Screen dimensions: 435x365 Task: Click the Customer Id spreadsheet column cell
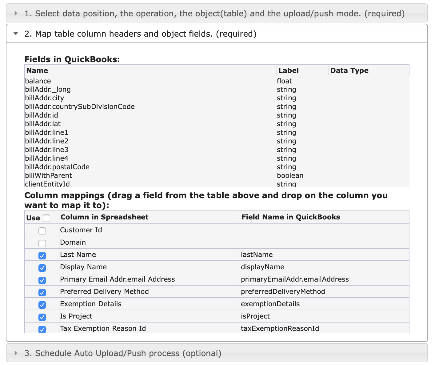pos(150,230)
